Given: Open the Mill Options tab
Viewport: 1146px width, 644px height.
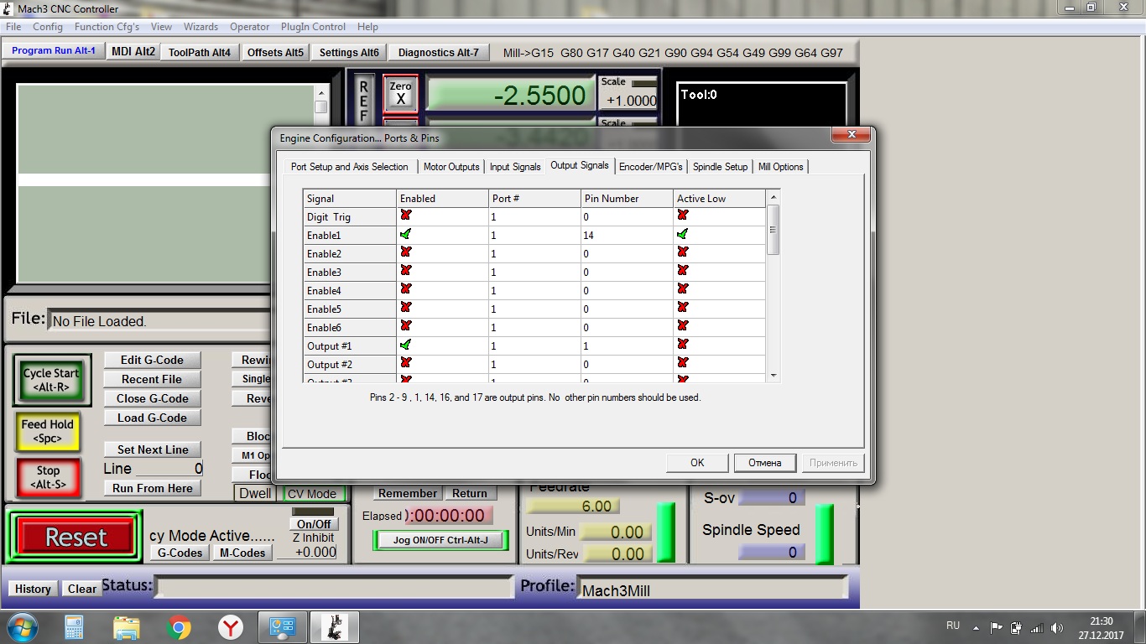Looking at the screenshot, I should click(x=781, y=167).
